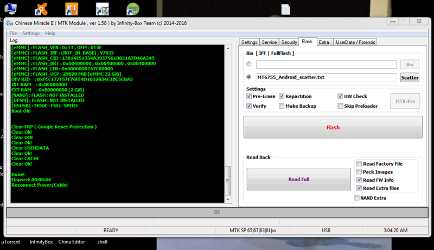
Task: Click the Bin browse button
Action: pyautogui.click(x=410, y=64)
